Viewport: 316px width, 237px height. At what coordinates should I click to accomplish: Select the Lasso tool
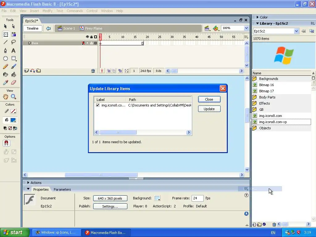pyautogui.click(x=13, y=42)
